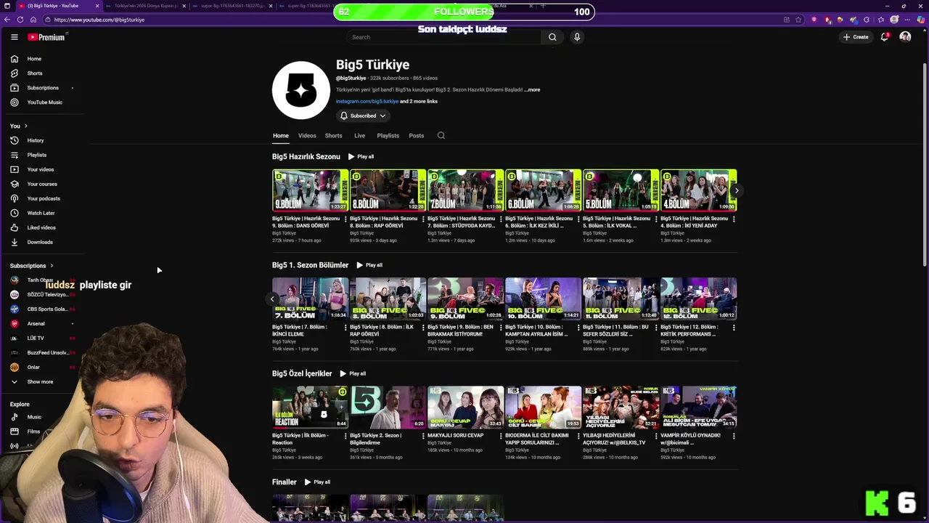Click the browser address bar URL

[99, 20]
